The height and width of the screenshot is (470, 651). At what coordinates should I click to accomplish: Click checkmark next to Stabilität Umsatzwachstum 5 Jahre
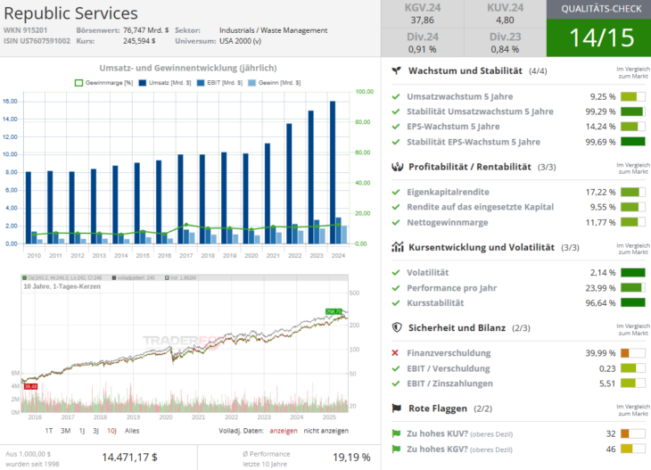pyautogui.click(x=396, y=111)
